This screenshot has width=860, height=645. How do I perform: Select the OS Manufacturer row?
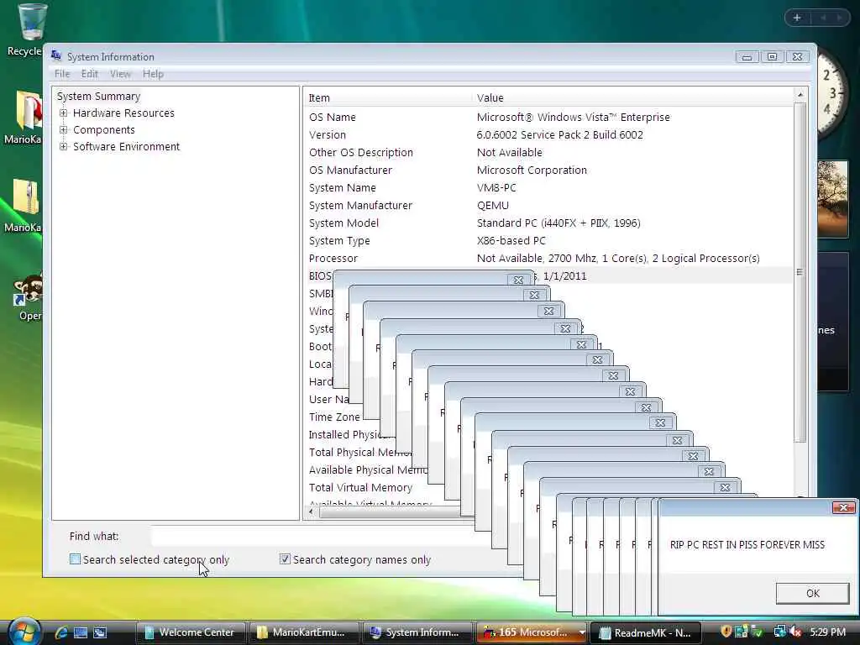coord(548,170)
